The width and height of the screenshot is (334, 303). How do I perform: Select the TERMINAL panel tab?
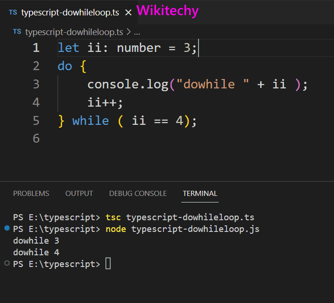coord(200,194)
